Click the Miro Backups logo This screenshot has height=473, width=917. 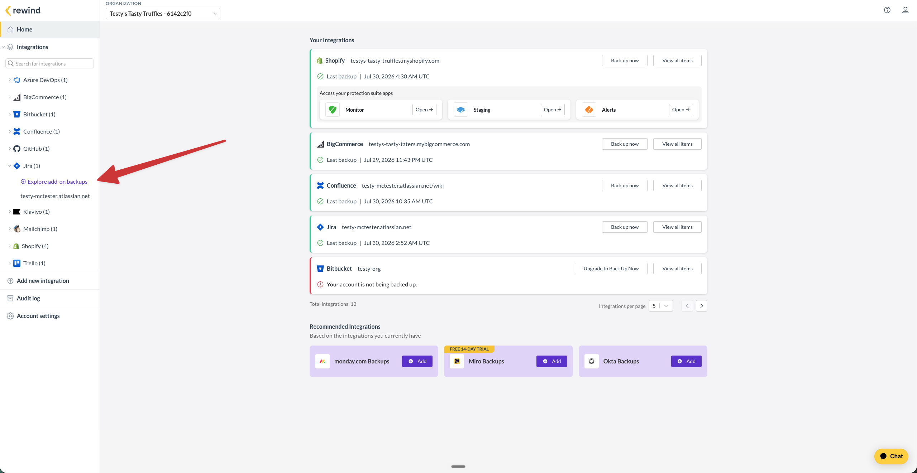point(457,361)
